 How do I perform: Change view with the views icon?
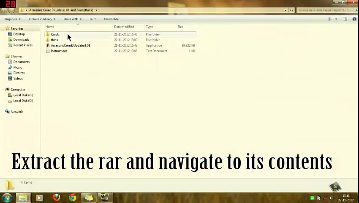click(330, 19)
